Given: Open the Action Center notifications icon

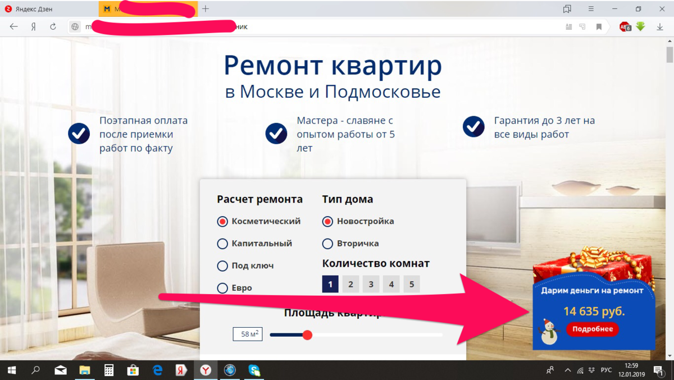Looking at the screenshot, I should pos(658,370).
